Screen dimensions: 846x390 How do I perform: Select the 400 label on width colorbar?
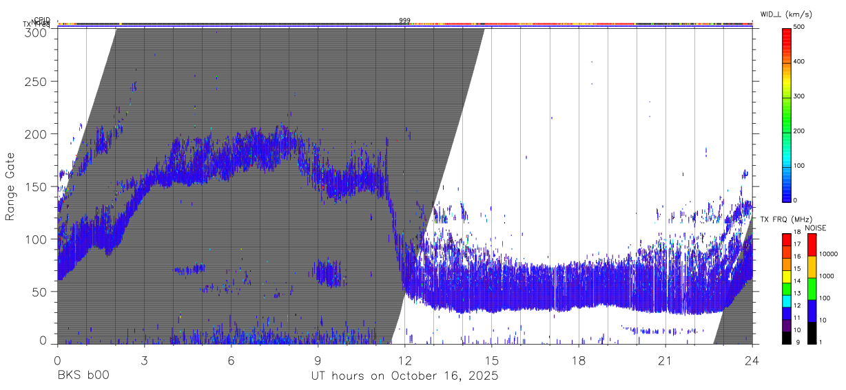click(x=799, y=62)
